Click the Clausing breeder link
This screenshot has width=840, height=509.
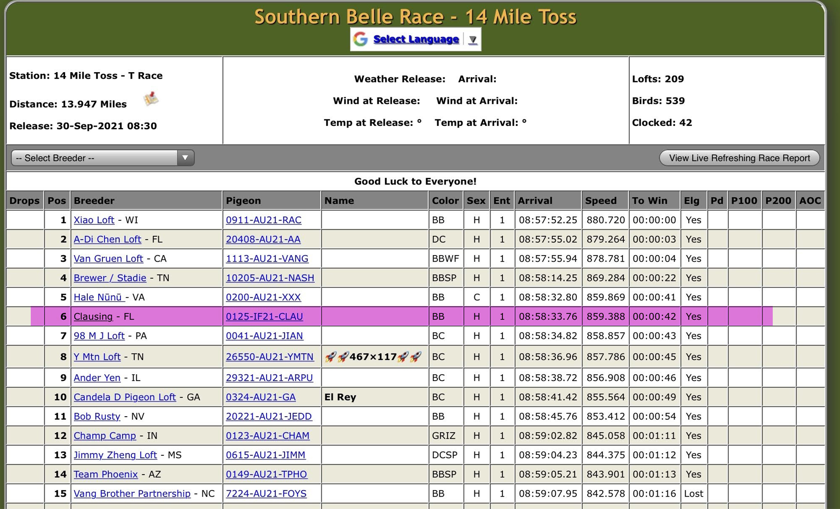click(x=93, y=316)
